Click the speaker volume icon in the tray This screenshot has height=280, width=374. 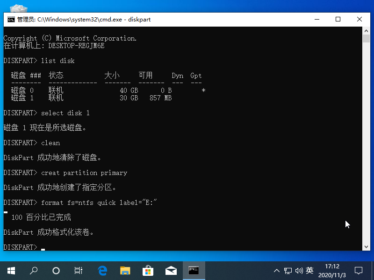pos(299,271)
